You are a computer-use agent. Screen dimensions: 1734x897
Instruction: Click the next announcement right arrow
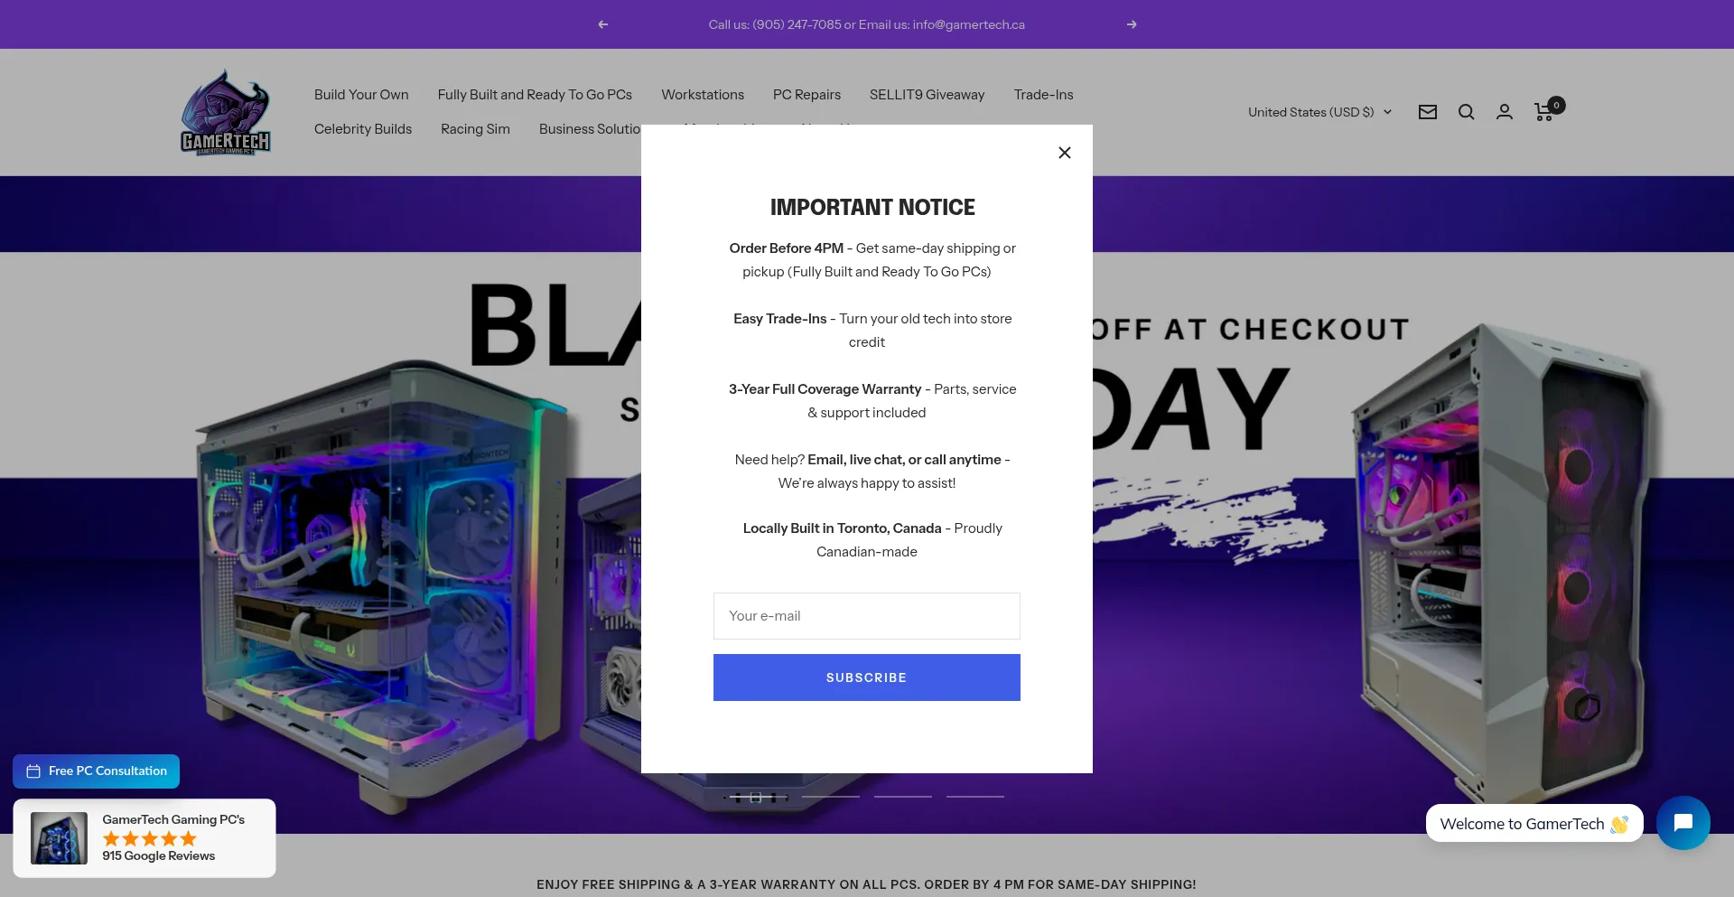[1132, 24]
